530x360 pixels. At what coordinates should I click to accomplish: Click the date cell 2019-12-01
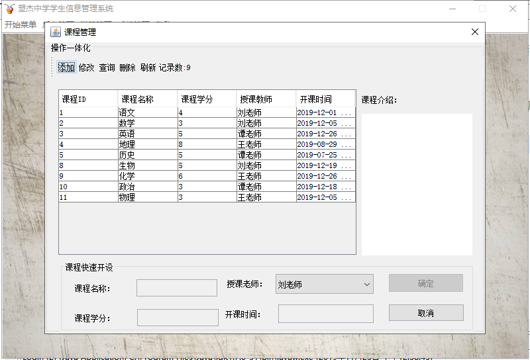[326, 112]
